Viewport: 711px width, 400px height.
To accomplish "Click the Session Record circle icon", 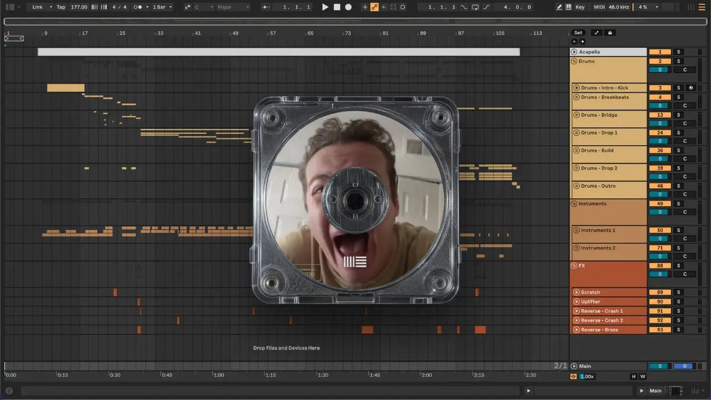I will click(x=403, y=7).
